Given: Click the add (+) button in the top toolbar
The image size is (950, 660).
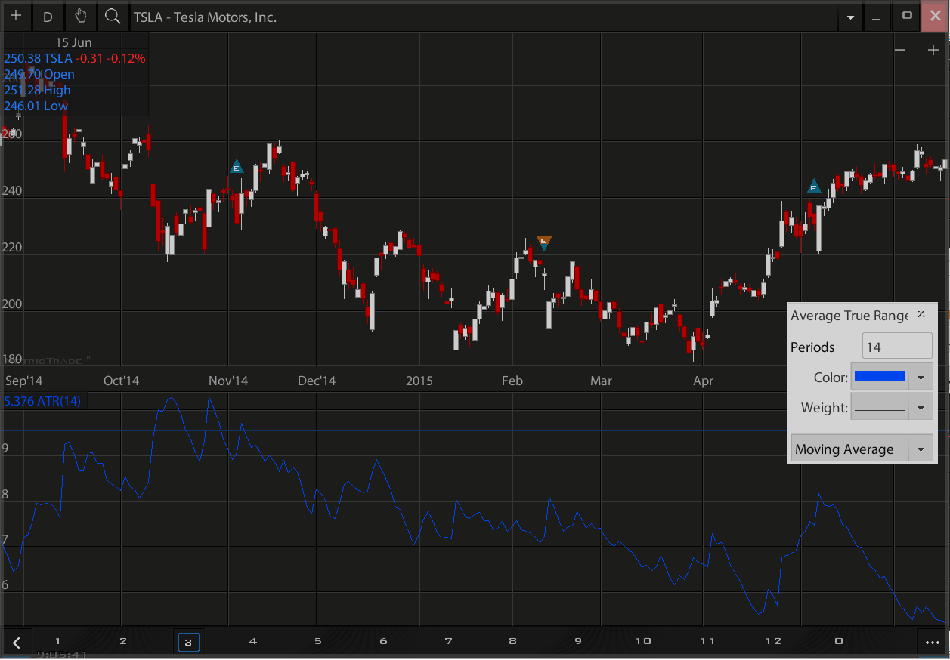Looking at the screenshot, I should (16, 16).
